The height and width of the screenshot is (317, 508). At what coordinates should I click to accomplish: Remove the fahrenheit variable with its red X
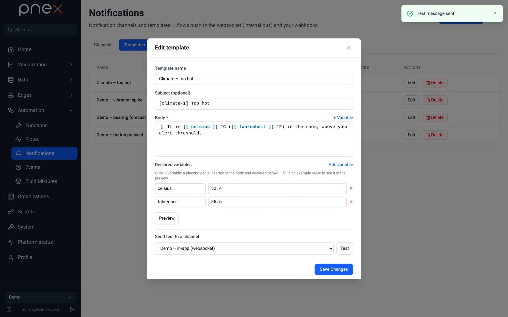pos(351,202)
